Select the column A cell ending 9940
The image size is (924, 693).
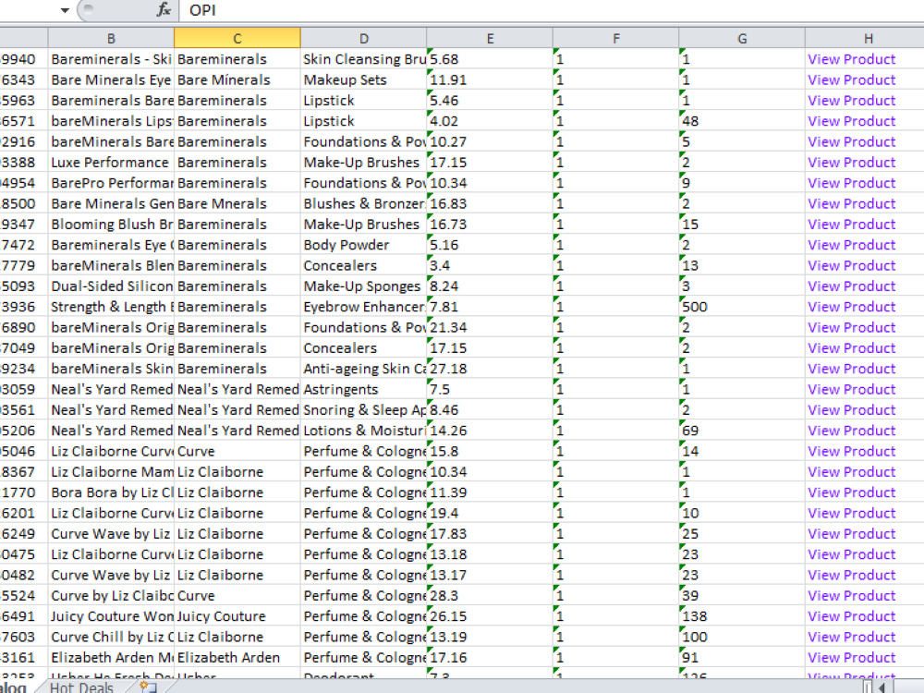click(x=24, y=59)
